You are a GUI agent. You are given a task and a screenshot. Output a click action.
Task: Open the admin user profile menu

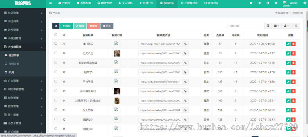coord(290,3)
